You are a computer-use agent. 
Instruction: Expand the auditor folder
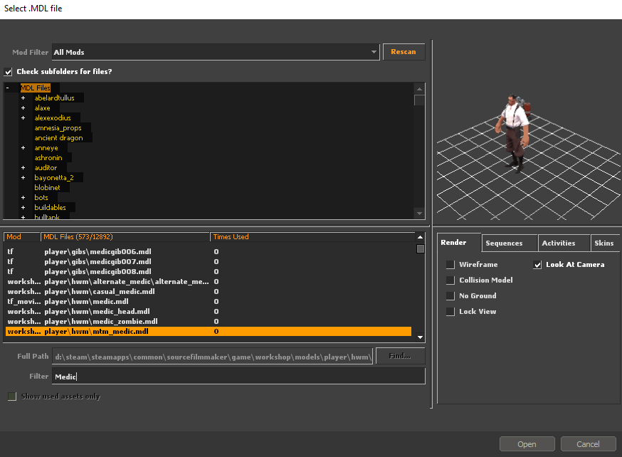tap(23, 168)
